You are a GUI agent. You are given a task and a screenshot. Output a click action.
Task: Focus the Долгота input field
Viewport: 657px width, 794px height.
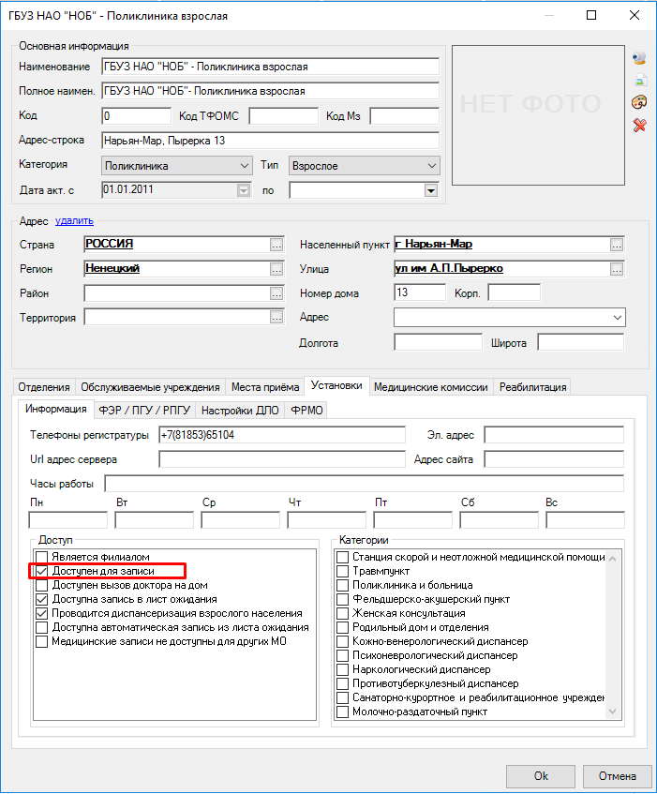tap(438, 342)
